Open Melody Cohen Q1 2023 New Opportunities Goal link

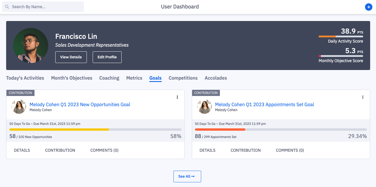(80, 104)
